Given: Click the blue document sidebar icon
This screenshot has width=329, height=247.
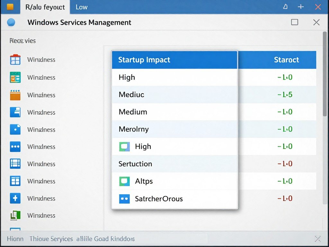Looking at the screenshot, I should click(15, 112).
